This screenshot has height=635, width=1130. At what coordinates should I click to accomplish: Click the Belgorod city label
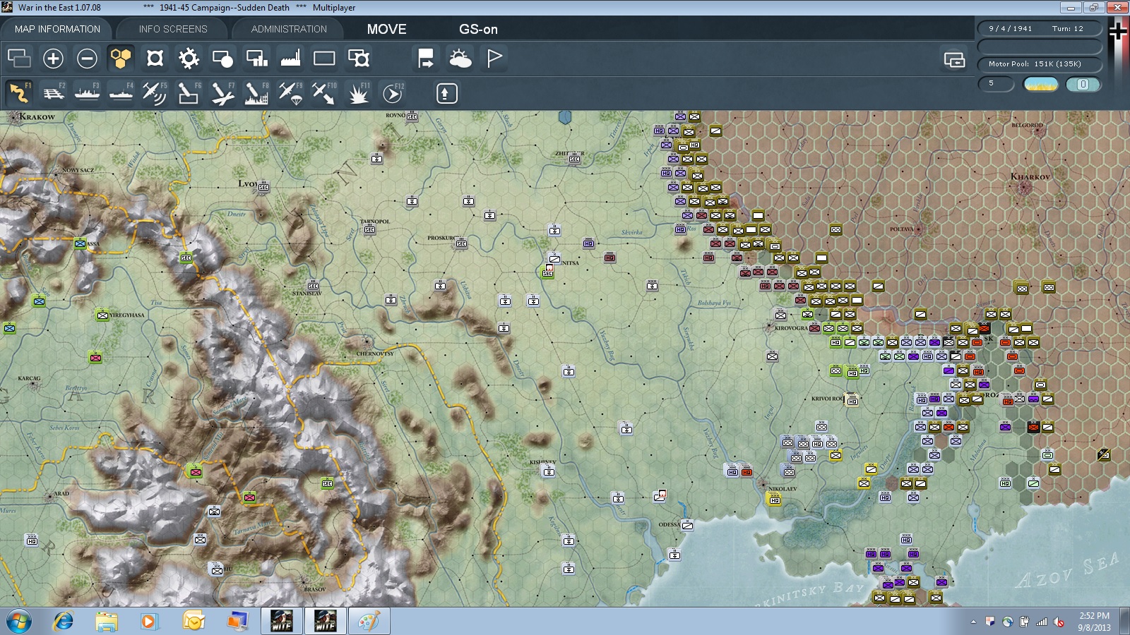coord(1027,125)
